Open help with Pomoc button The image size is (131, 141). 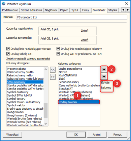[x=118, y=135]
